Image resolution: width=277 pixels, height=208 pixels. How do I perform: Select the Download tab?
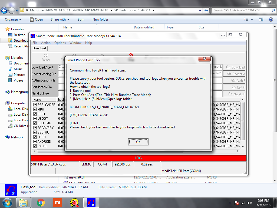[x=39, y=48]
